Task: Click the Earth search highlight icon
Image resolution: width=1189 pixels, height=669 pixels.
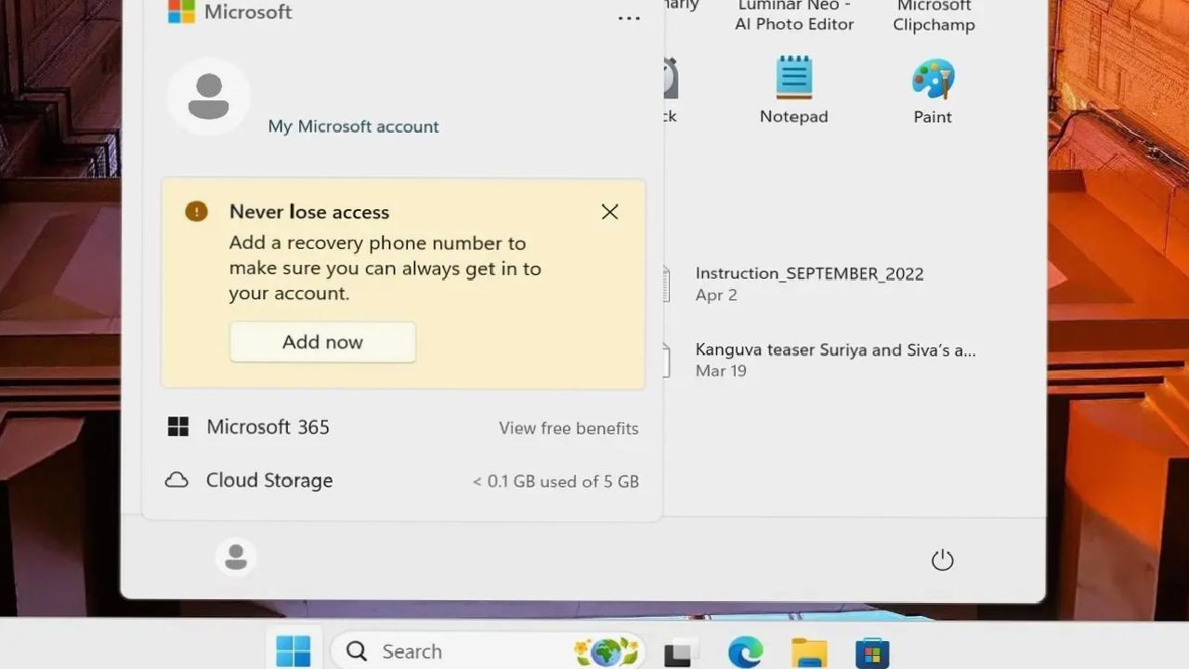Action: pyautogui.click(x=608, y=651)
